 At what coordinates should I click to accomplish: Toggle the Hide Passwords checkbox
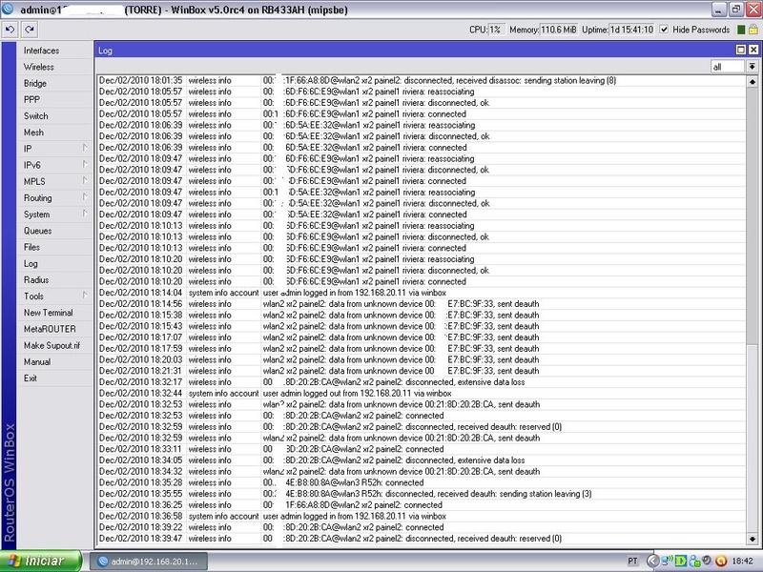[x=664, y=30]
